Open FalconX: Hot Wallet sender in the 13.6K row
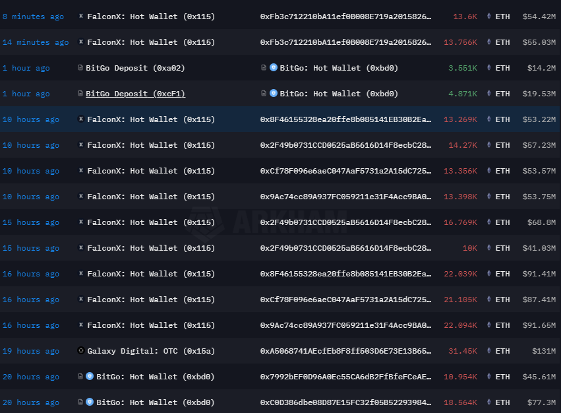Image resolution: width=561 pixels, height=413 pixels. coord(151,16)
